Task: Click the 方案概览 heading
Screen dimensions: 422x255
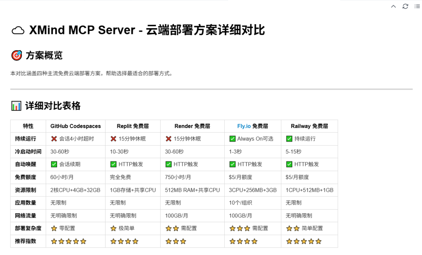Action: click(44, 55)
